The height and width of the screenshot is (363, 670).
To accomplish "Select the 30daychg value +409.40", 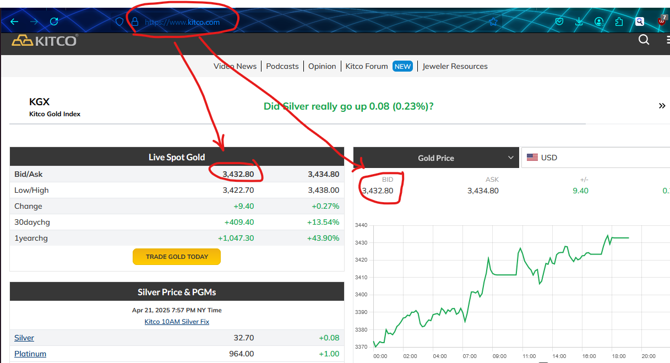I will tap(239, 222).
